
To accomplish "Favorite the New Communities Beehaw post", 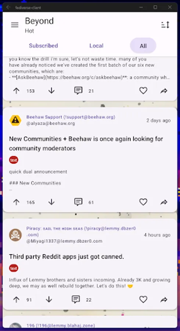I will point(143,202).
